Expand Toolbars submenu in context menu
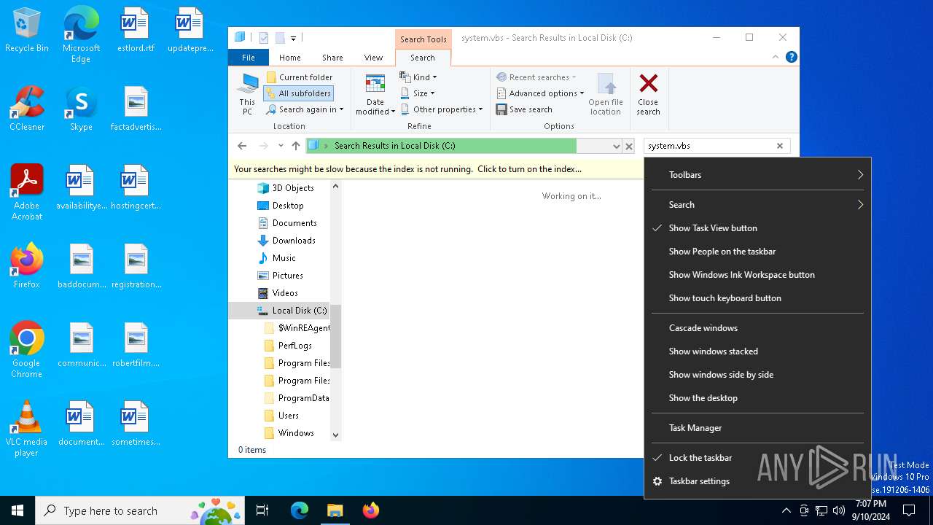Screen dimensions: 933x525 (757, 175)
